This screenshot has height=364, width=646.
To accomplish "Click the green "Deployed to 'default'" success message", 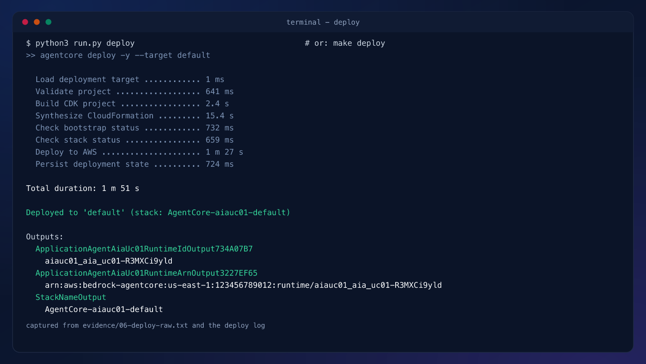I will point(158,212).
